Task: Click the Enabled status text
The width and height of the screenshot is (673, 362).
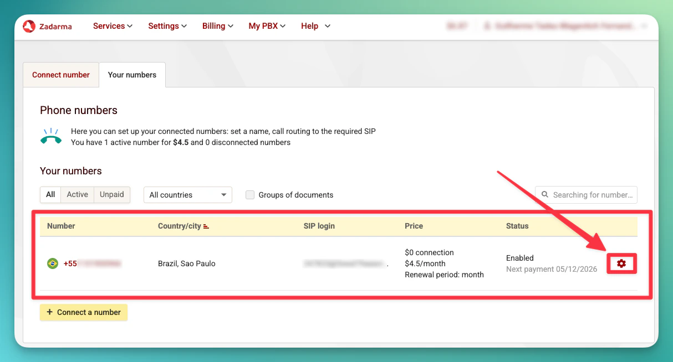Action: [x=520, y=258]
